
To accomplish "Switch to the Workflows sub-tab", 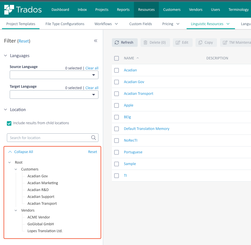I will tap(106, 24).
